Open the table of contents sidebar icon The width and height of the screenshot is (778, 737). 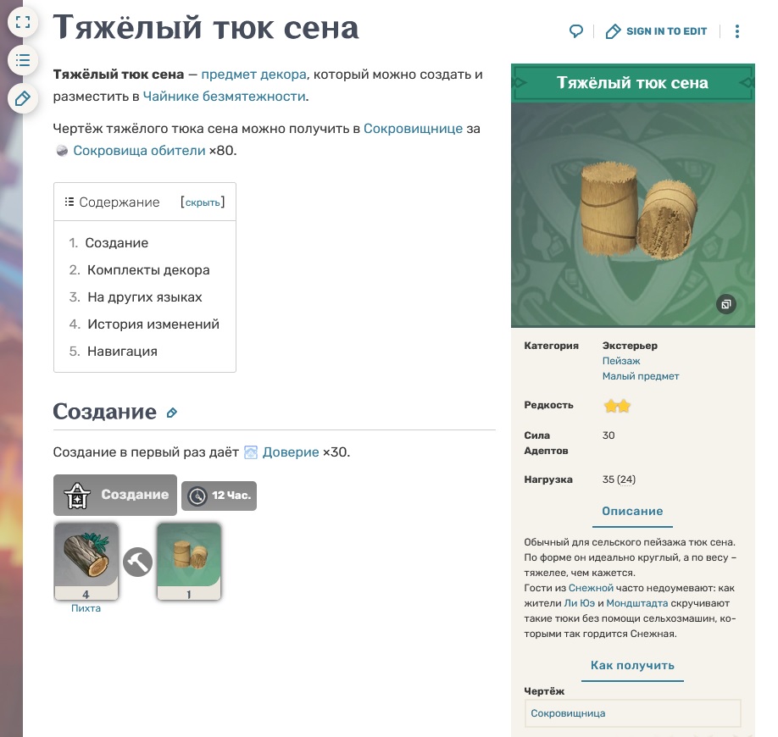pyautogui.click(x=23, y=60)
